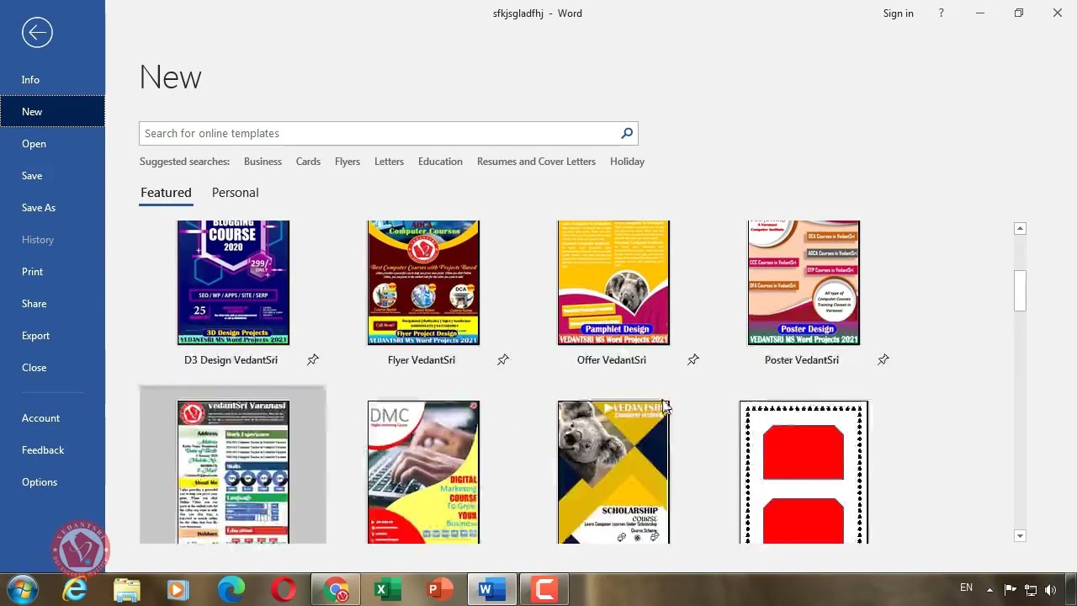
Task: Open File Explorer folder icon on taskbar
Action: (127, 589)
